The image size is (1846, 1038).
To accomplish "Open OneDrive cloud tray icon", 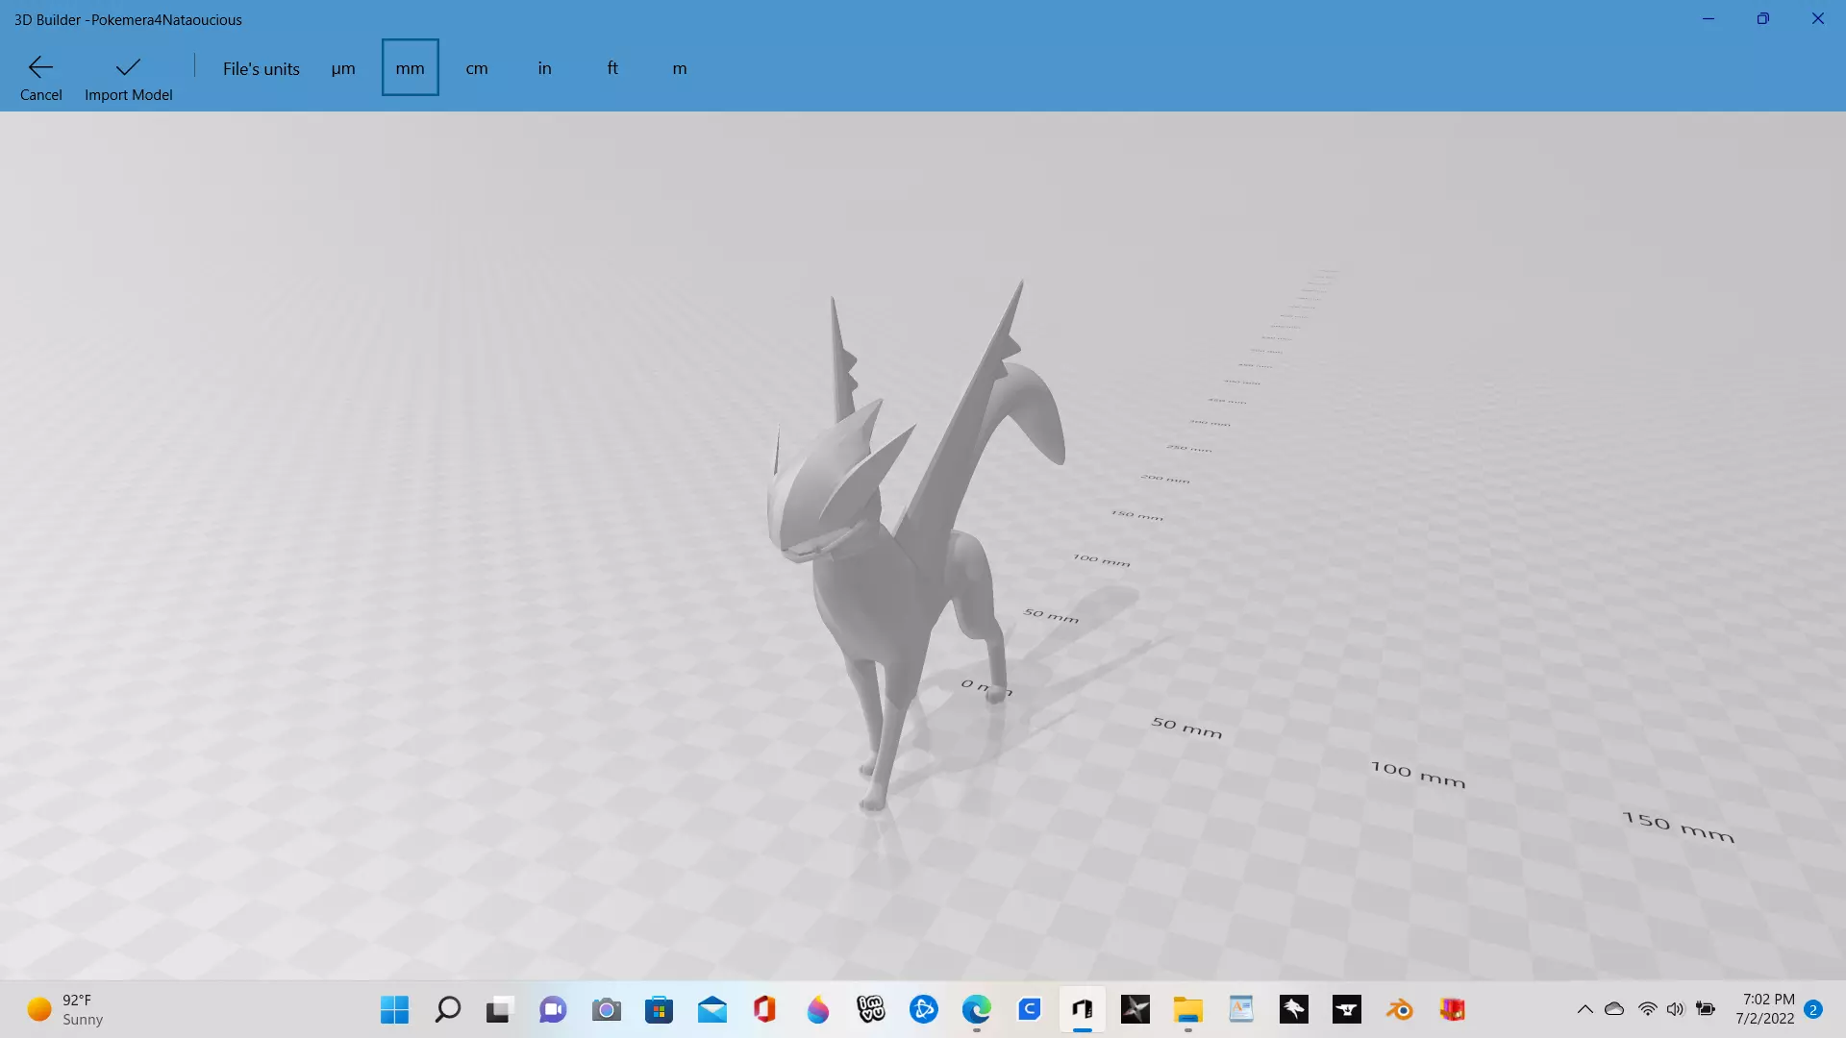I will [1614, 1009].
